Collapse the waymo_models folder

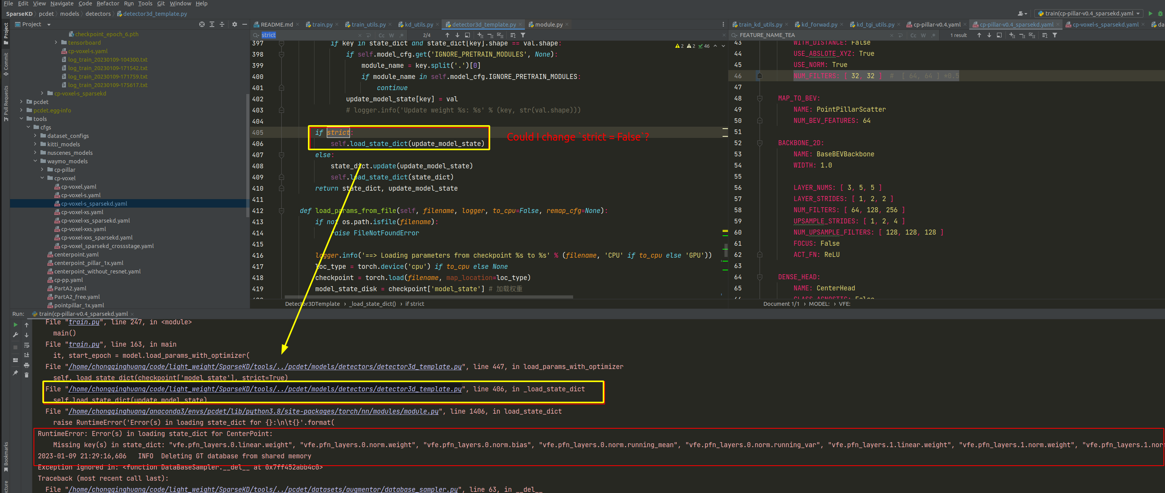[x=35, y=161]
